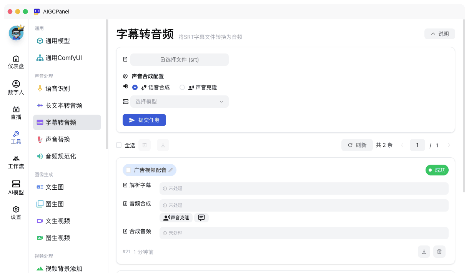Select the 声音克隆 radio option
The height and width of the screenshot is (277, 469).
[x=182, y=87]
